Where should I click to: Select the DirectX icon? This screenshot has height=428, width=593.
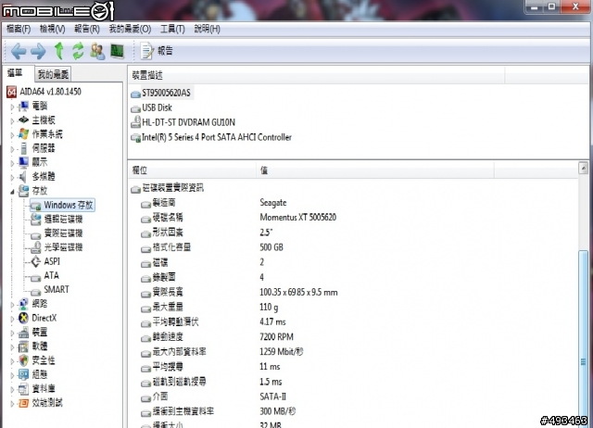(x=23, y=318)
